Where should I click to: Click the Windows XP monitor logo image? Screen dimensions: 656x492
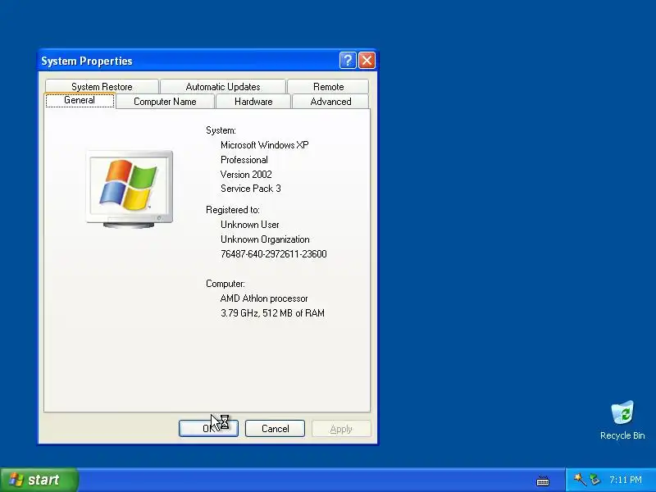130,189
